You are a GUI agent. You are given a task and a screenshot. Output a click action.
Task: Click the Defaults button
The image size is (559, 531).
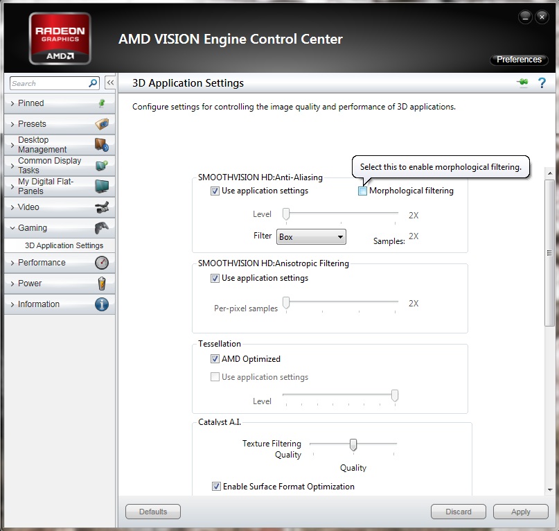click(153, 512)
